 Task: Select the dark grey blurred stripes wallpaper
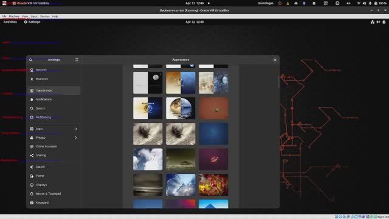click(148, 185)
